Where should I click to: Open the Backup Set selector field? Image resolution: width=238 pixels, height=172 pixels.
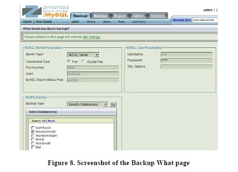click(x=204, y=20)
